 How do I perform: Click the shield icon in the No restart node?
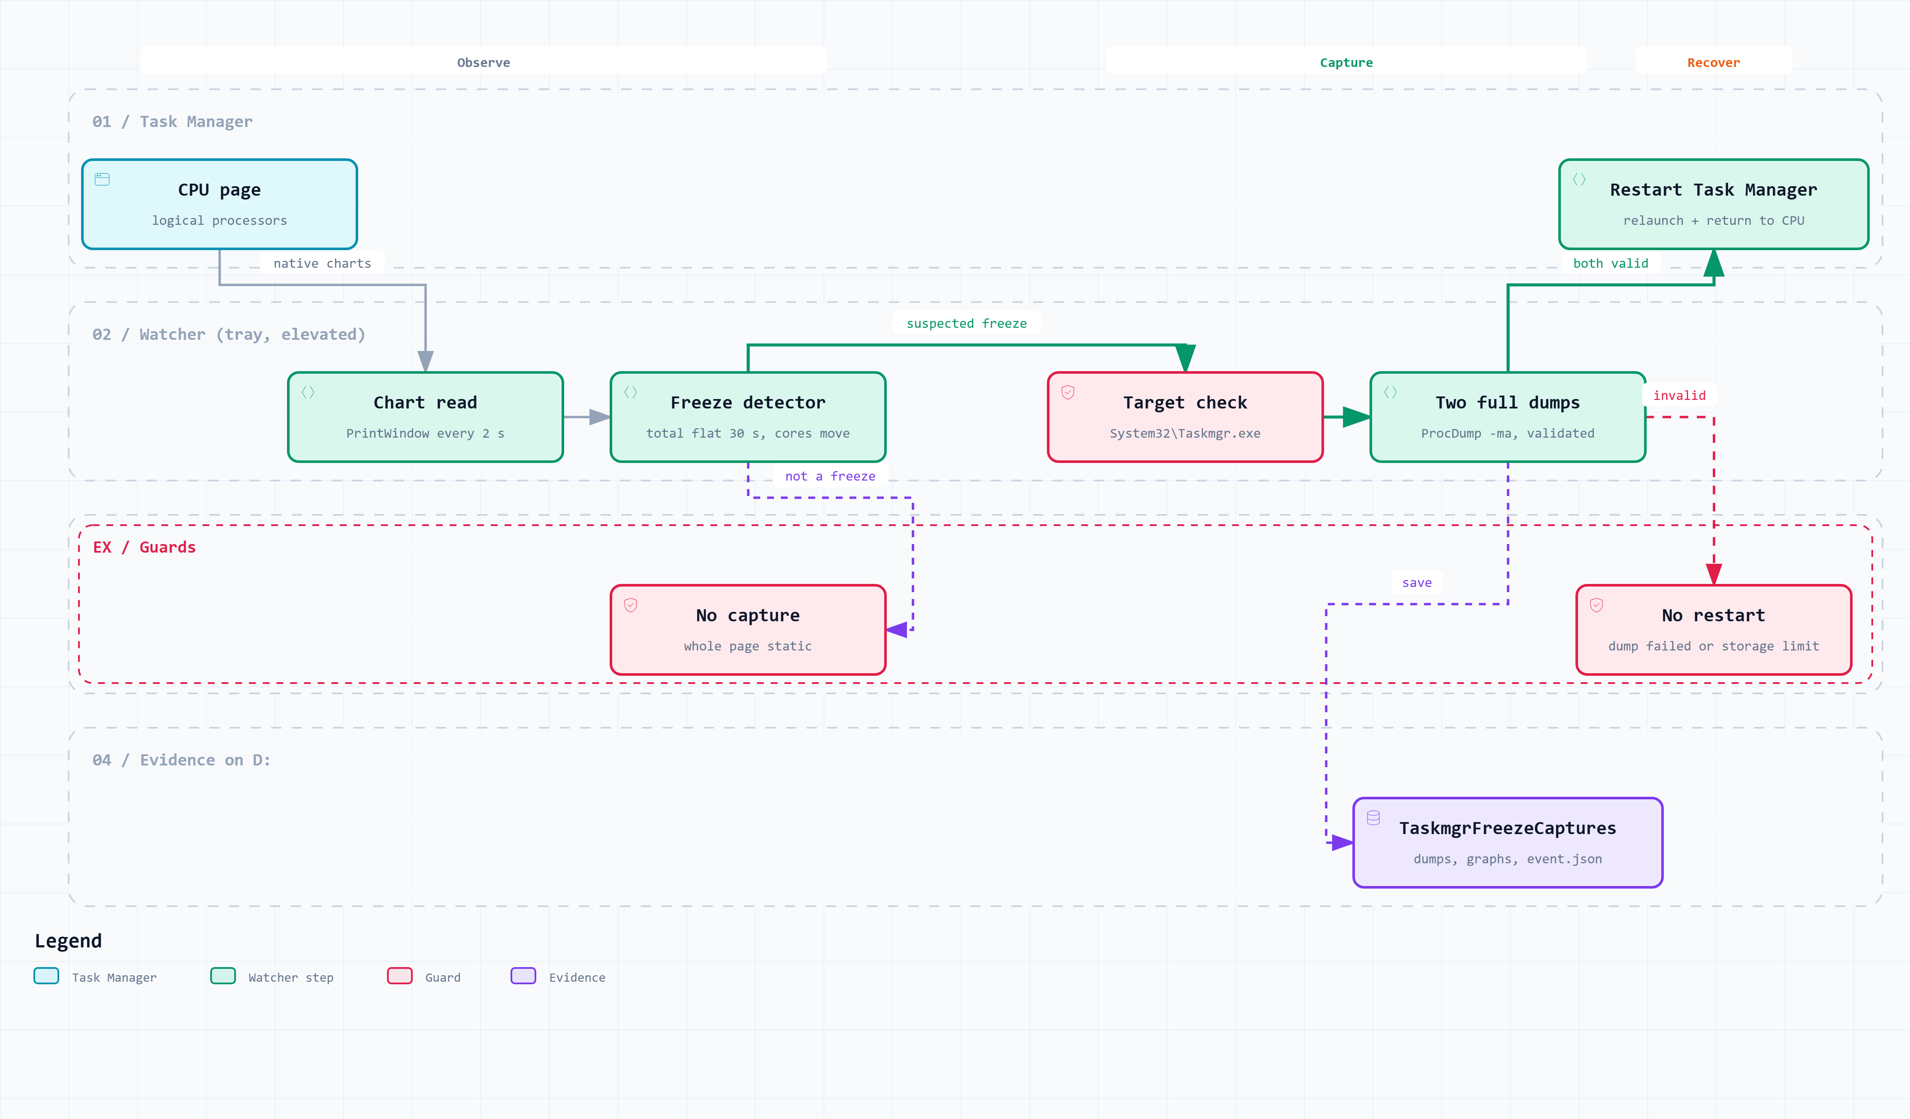(x=1596, y=605)
